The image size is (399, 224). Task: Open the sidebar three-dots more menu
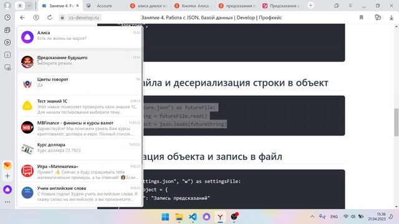click(x=7, y=202)
